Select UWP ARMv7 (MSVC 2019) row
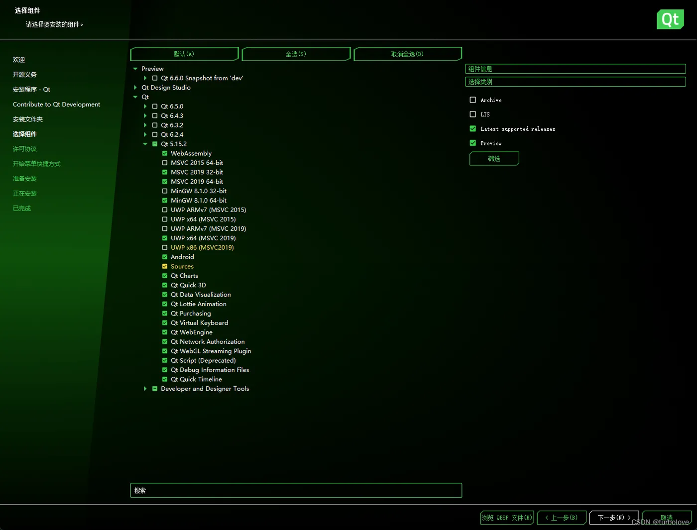 pyautogui.click(x=209, y=229)
